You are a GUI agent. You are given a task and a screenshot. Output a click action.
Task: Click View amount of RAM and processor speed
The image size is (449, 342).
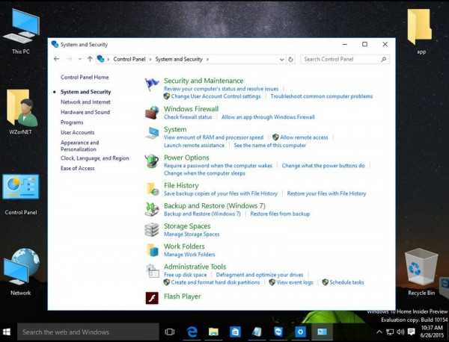coord(213,137)
